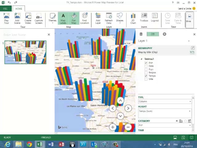The width and height of the screenshot is (197, 148).
Task: Open Access from the taskbar
Action: coord(61,144)
